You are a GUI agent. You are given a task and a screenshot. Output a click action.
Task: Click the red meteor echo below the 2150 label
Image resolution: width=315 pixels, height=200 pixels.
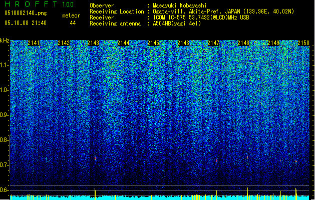[296, 161]
